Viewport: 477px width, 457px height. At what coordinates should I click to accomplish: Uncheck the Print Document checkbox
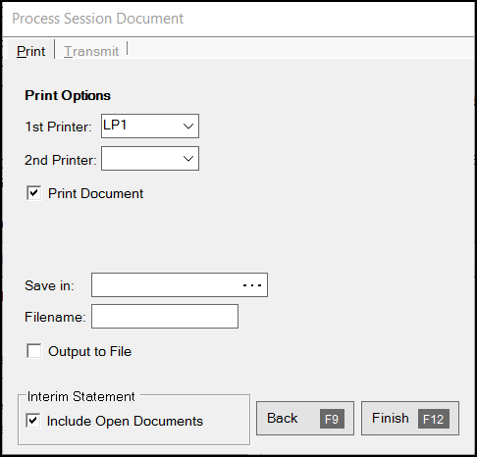34,193
